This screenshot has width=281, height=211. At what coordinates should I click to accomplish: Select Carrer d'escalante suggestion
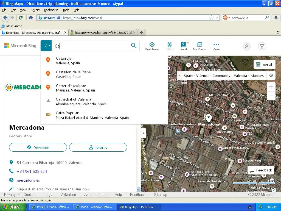[104, 88]
